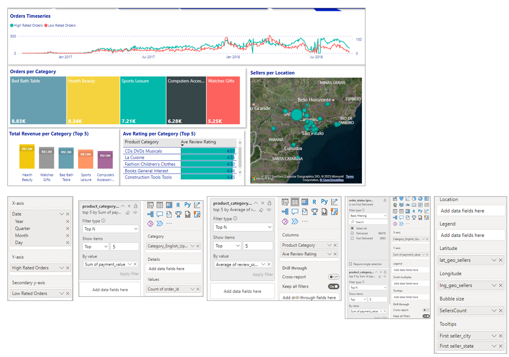
Task: Open the Terms link on the map
Action: [350, 176]
